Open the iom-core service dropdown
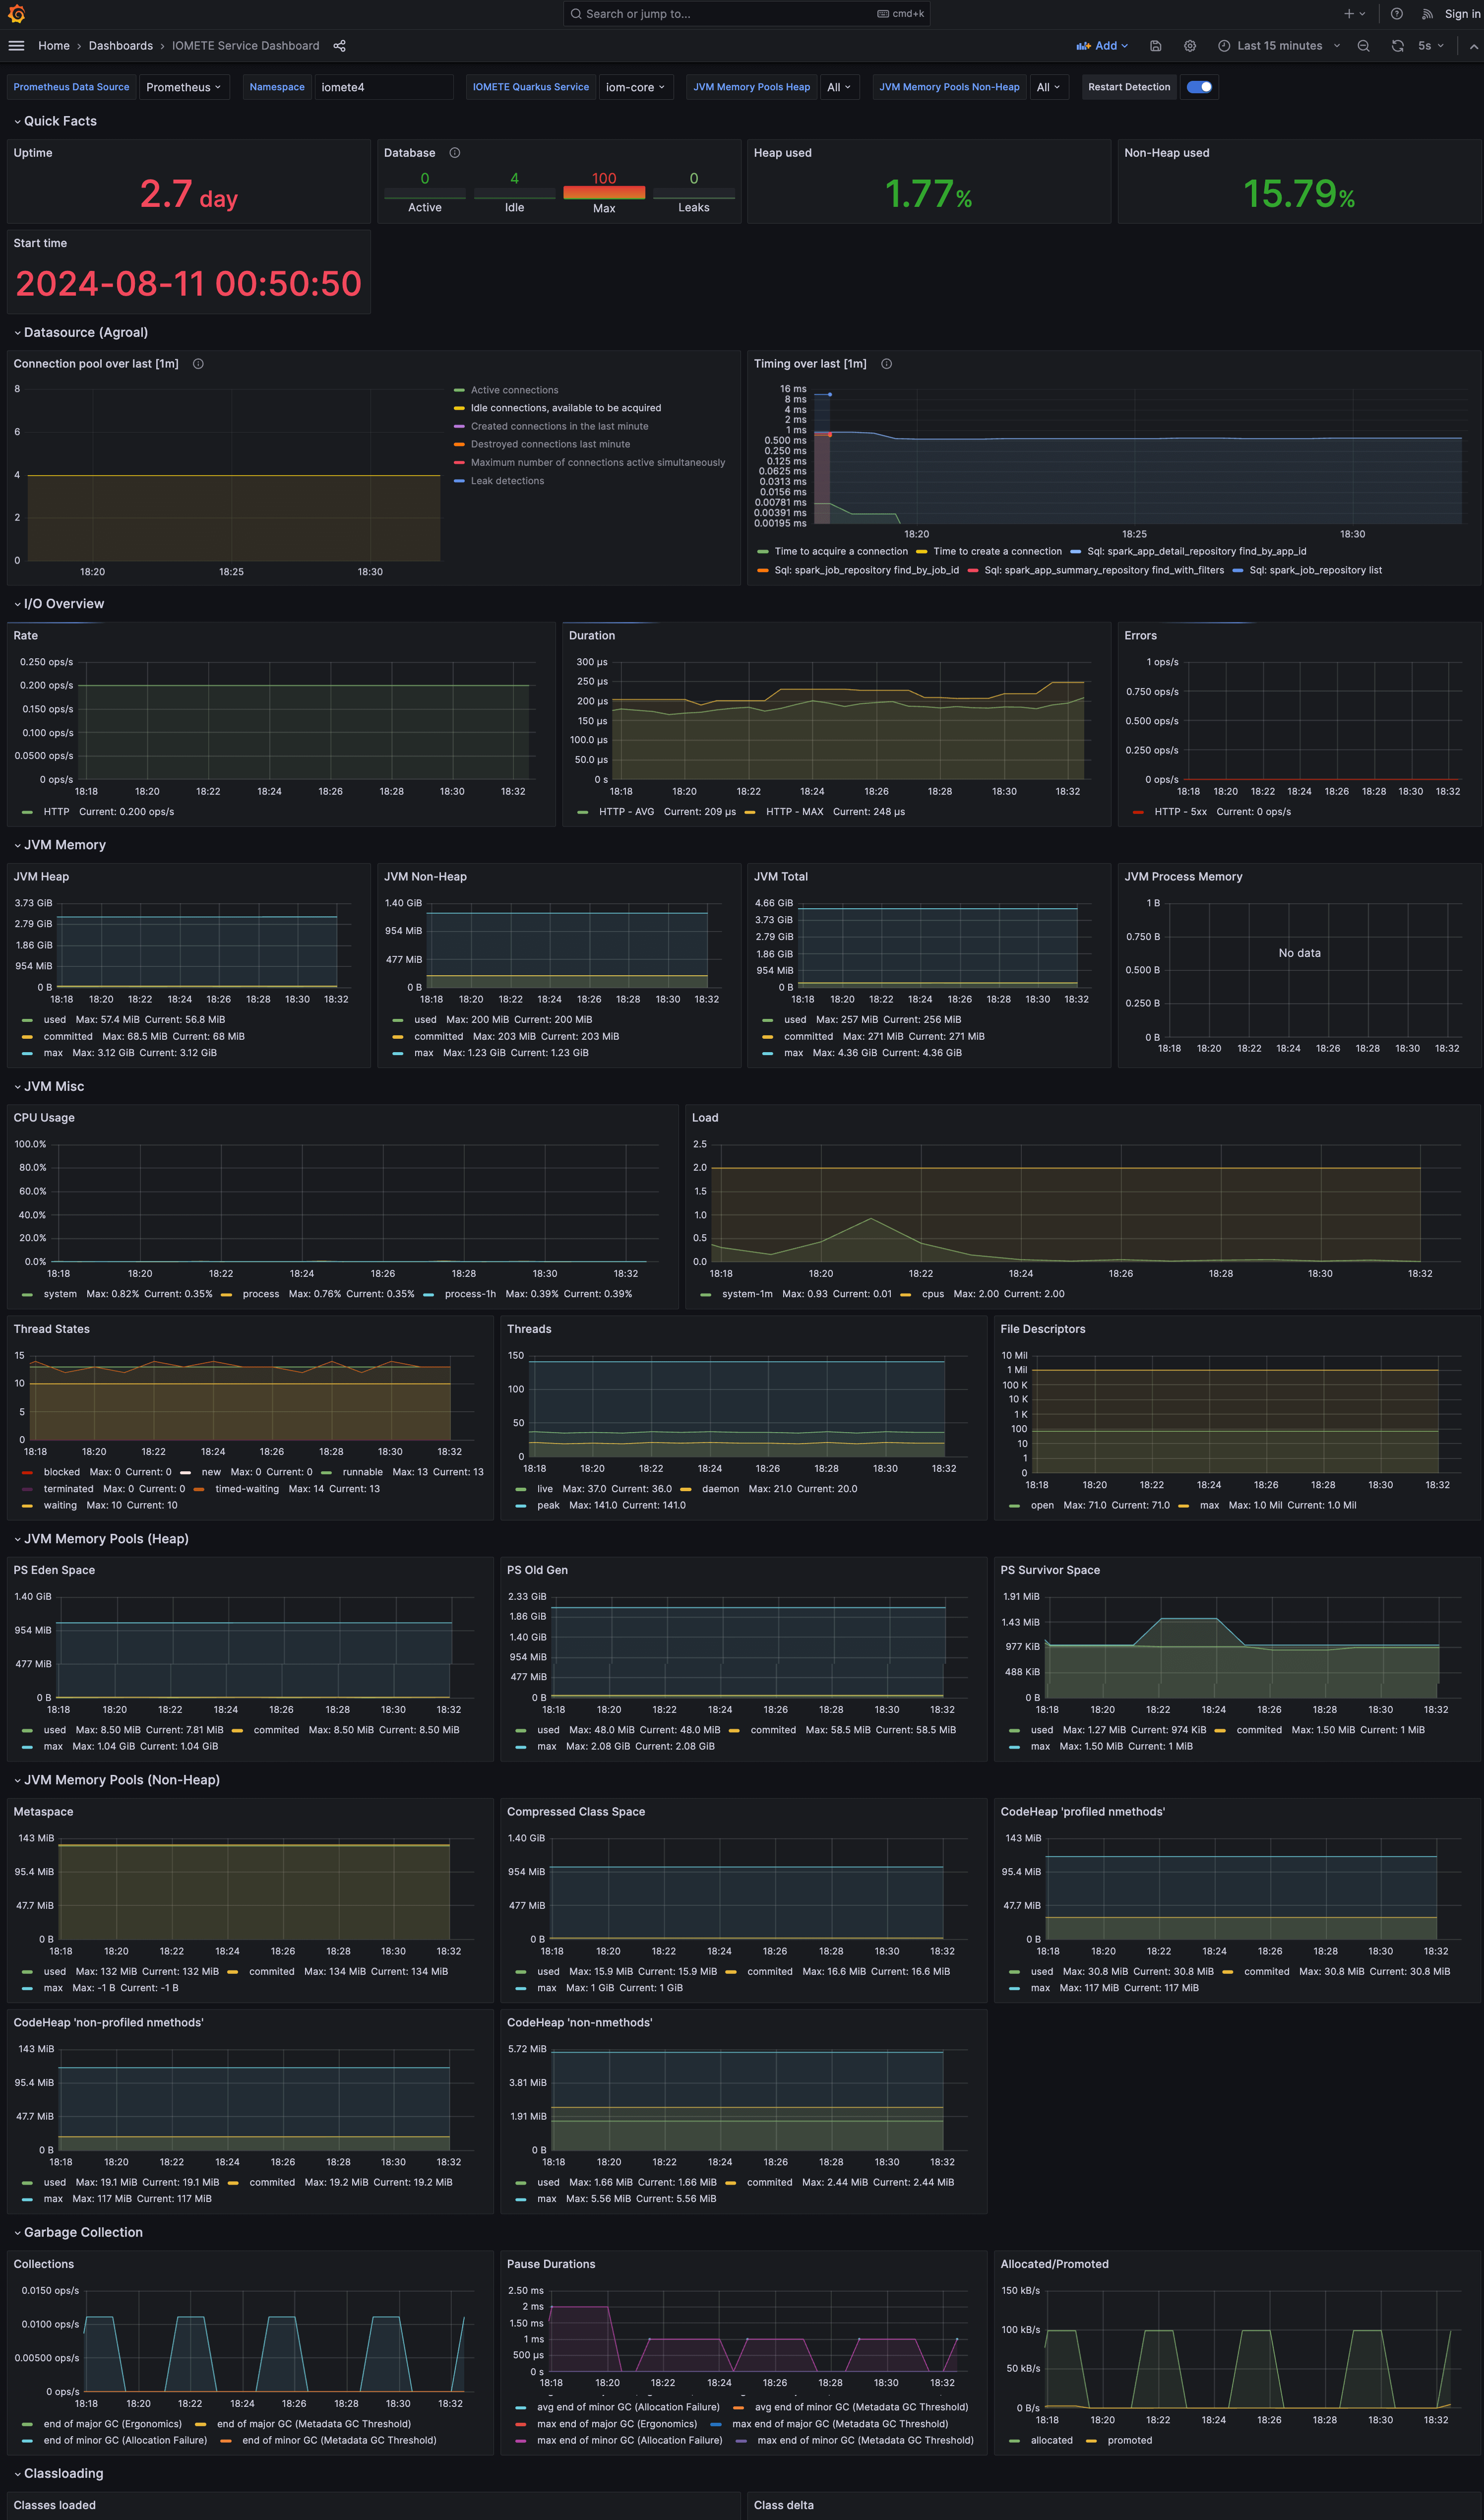The height and width of the screenshot is (2520, 1484). tap(636, 87)
